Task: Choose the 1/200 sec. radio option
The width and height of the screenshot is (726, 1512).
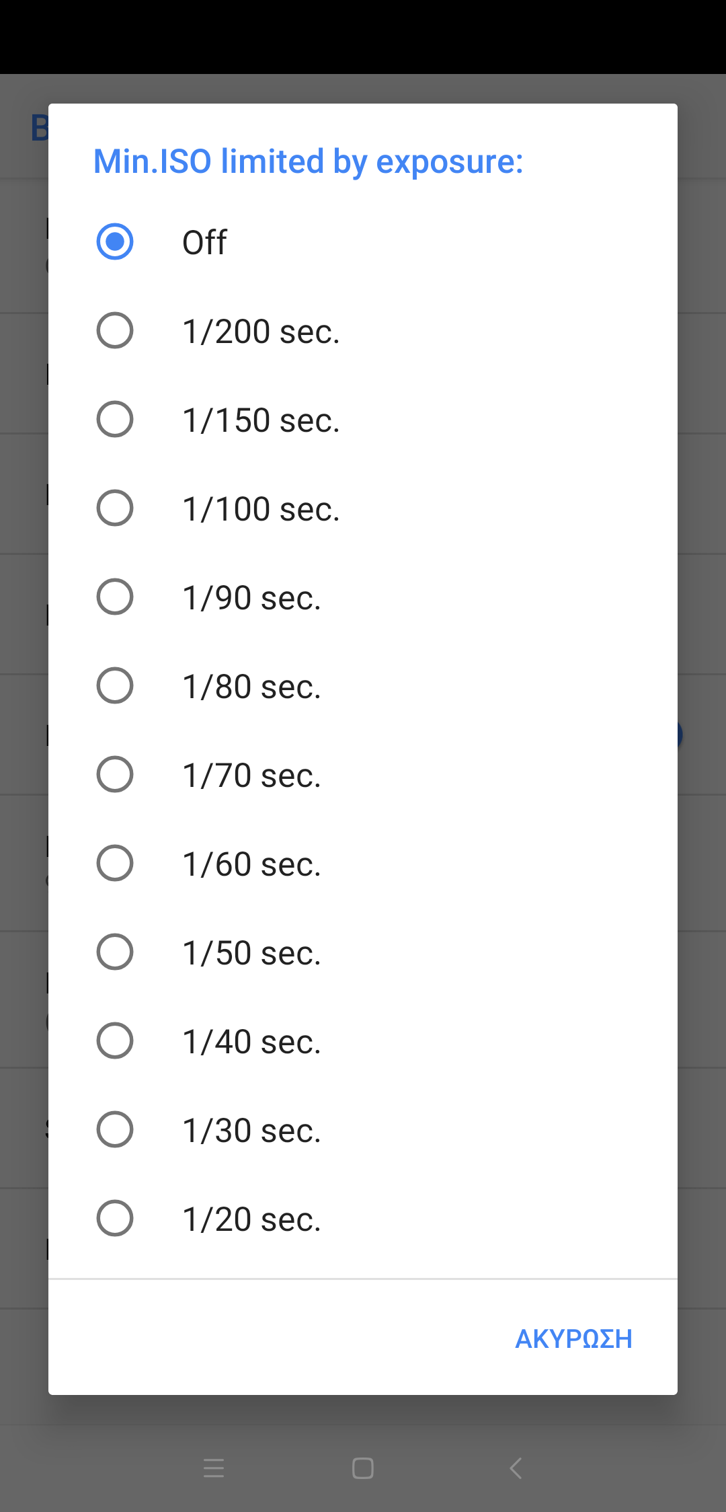Action: [115, 330]
